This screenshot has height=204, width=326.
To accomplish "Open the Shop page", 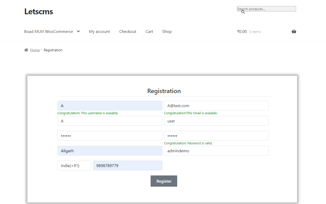I will click(167, 31).
